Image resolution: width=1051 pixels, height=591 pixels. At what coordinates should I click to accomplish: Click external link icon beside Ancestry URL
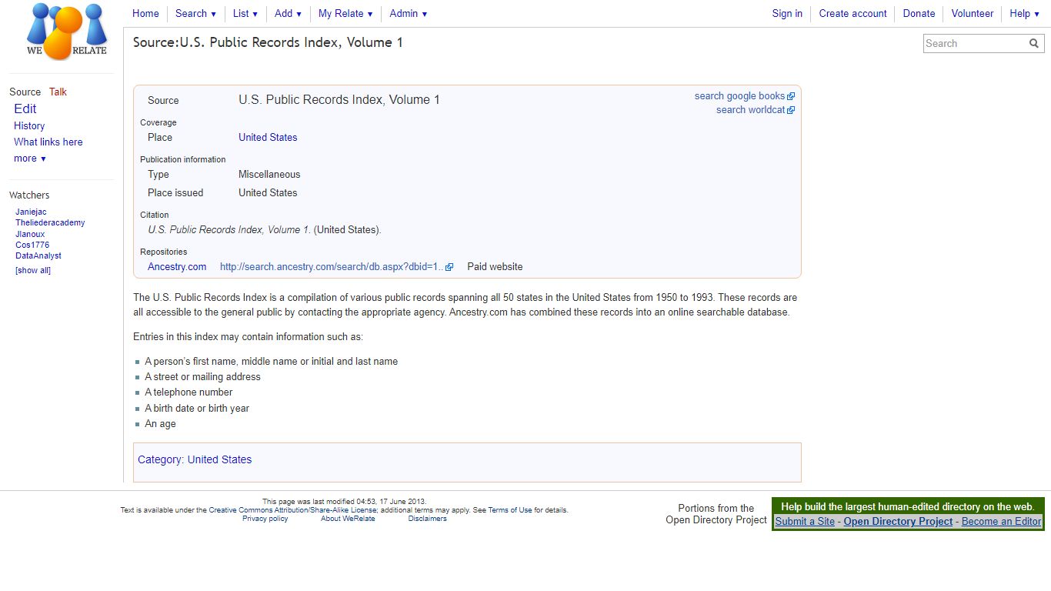(x=449, y=267)
